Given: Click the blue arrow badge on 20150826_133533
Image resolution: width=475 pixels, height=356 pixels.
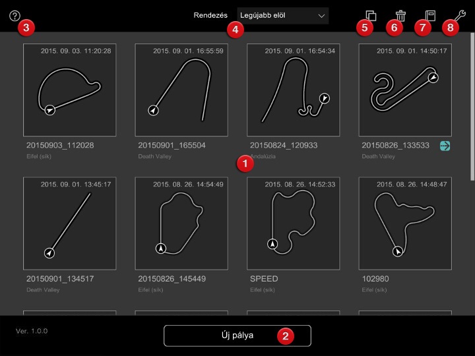Looking at the screenshot, I should tap(445, 146).
